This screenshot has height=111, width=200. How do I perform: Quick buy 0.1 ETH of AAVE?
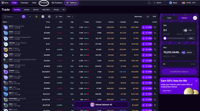(x=147, y=77)
